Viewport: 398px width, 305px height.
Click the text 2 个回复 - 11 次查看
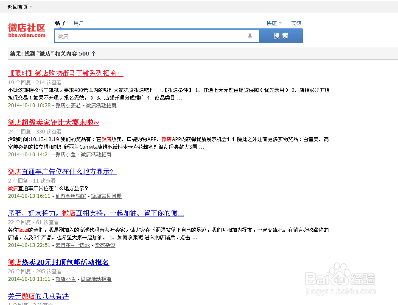[x=32, y=181]
